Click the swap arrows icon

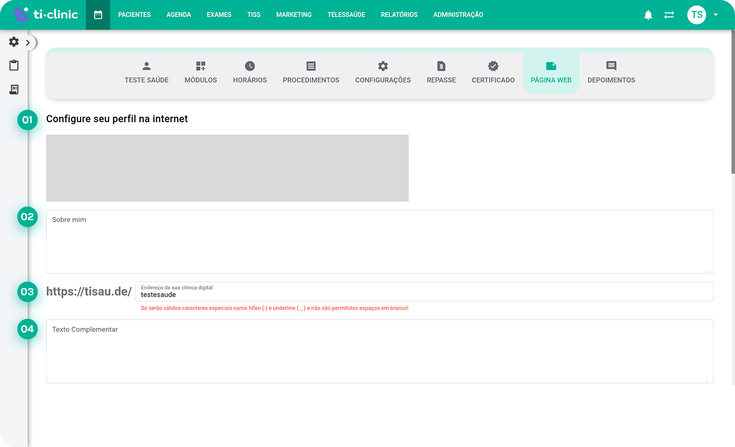pyautogui.click(x=669, y=15)
